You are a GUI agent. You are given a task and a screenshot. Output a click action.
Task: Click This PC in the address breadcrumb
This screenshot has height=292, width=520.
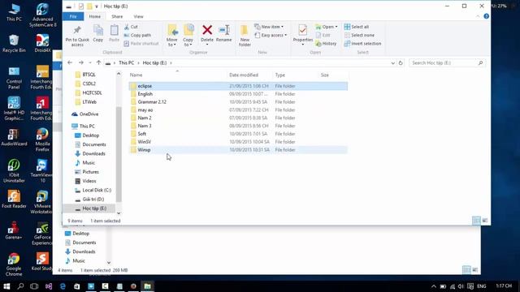click(x=127, y=62)
